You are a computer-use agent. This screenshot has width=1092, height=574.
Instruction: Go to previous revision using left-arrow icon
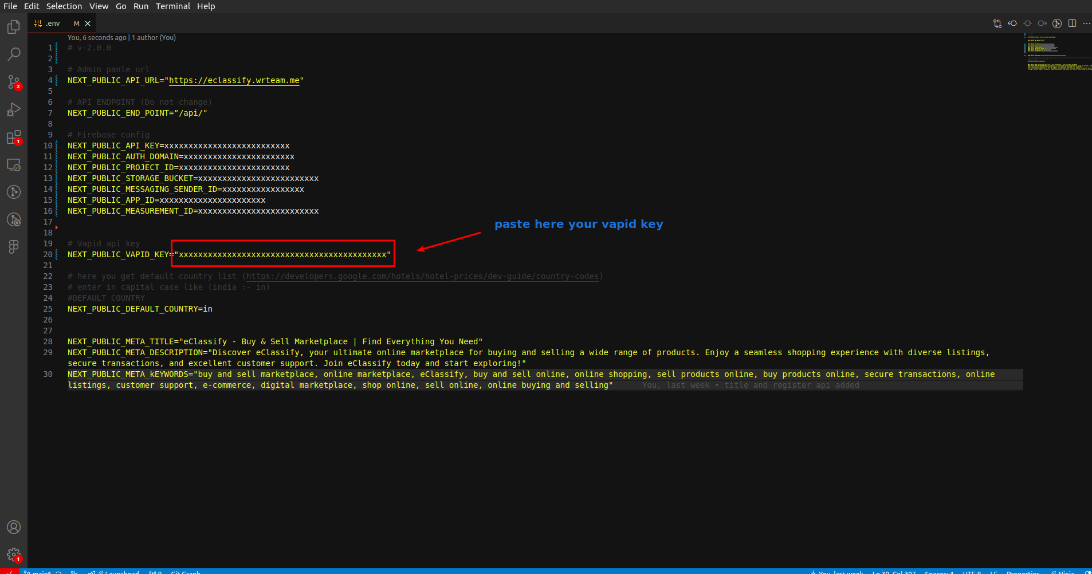[x=1012, y=23]
